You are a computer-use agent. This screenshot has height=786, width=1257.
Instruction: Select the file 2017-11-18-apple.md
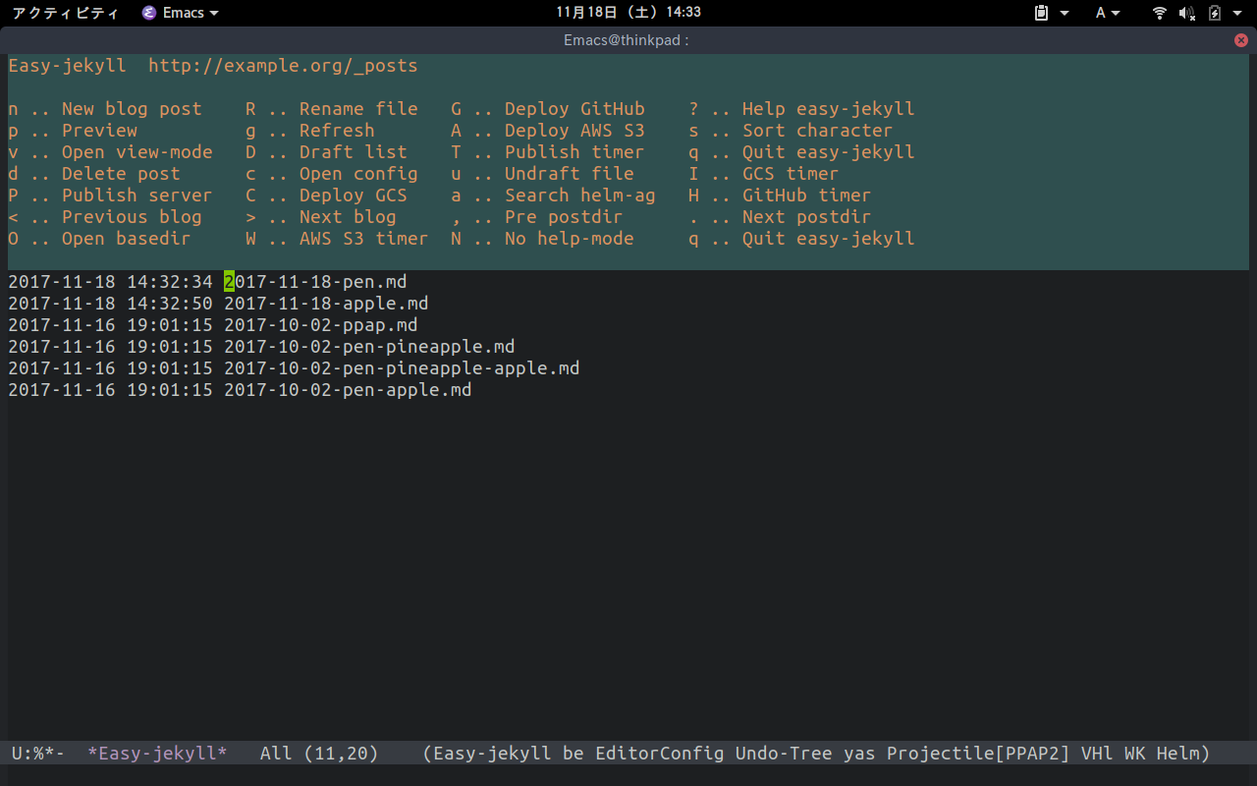pos(326,304)
